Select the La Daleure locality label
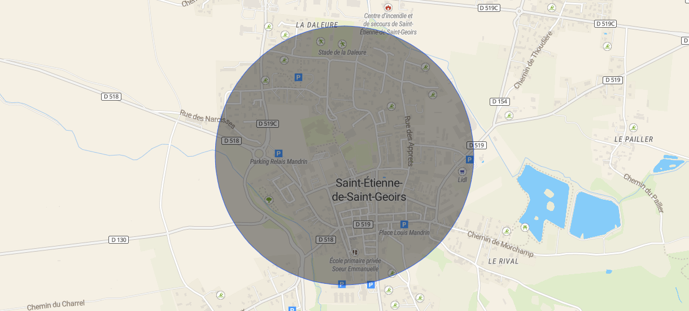The width and height of the screenshot is (689, 311). pyautogui.click(x=317, y=25)
